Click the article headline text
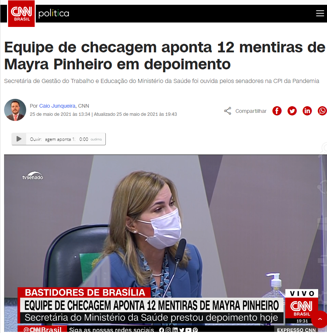The width and height of the screenshot is (327, 333). 164,55
